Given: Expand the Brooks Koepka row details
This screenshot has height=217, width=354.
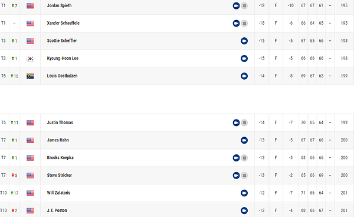Looking at the screenshot, I should coord(177,158).
